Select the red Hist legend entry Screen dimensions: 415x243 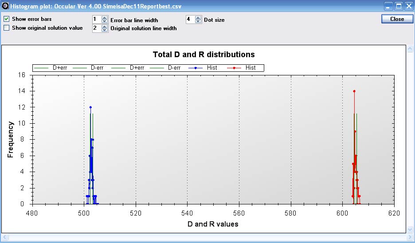click(x=241, y=68)
